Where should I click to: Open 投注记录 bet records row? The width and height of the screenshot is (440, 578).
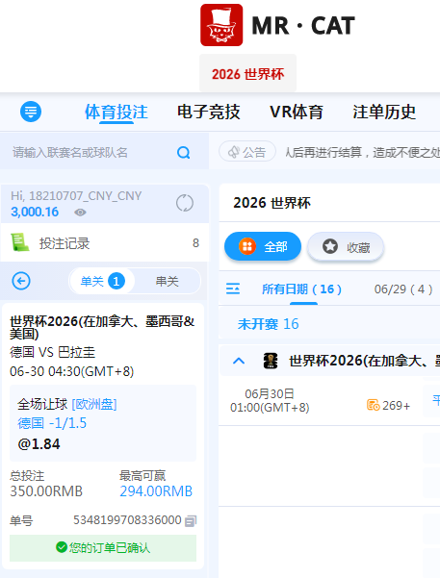pyautogui.click(x=105, y=243)
